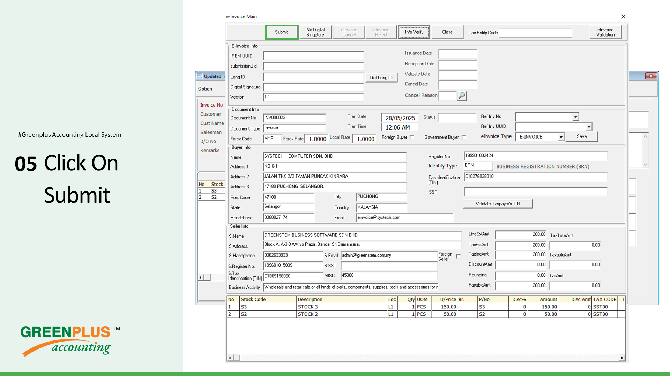This screenshot has width=670, height=376.
Task: Click the Document Type field
Action: click(x=294, y=128)
